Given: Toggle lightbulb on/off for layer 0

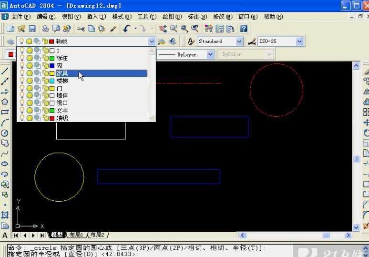Looking at the screenshot, I should click(x=22, y=51).
